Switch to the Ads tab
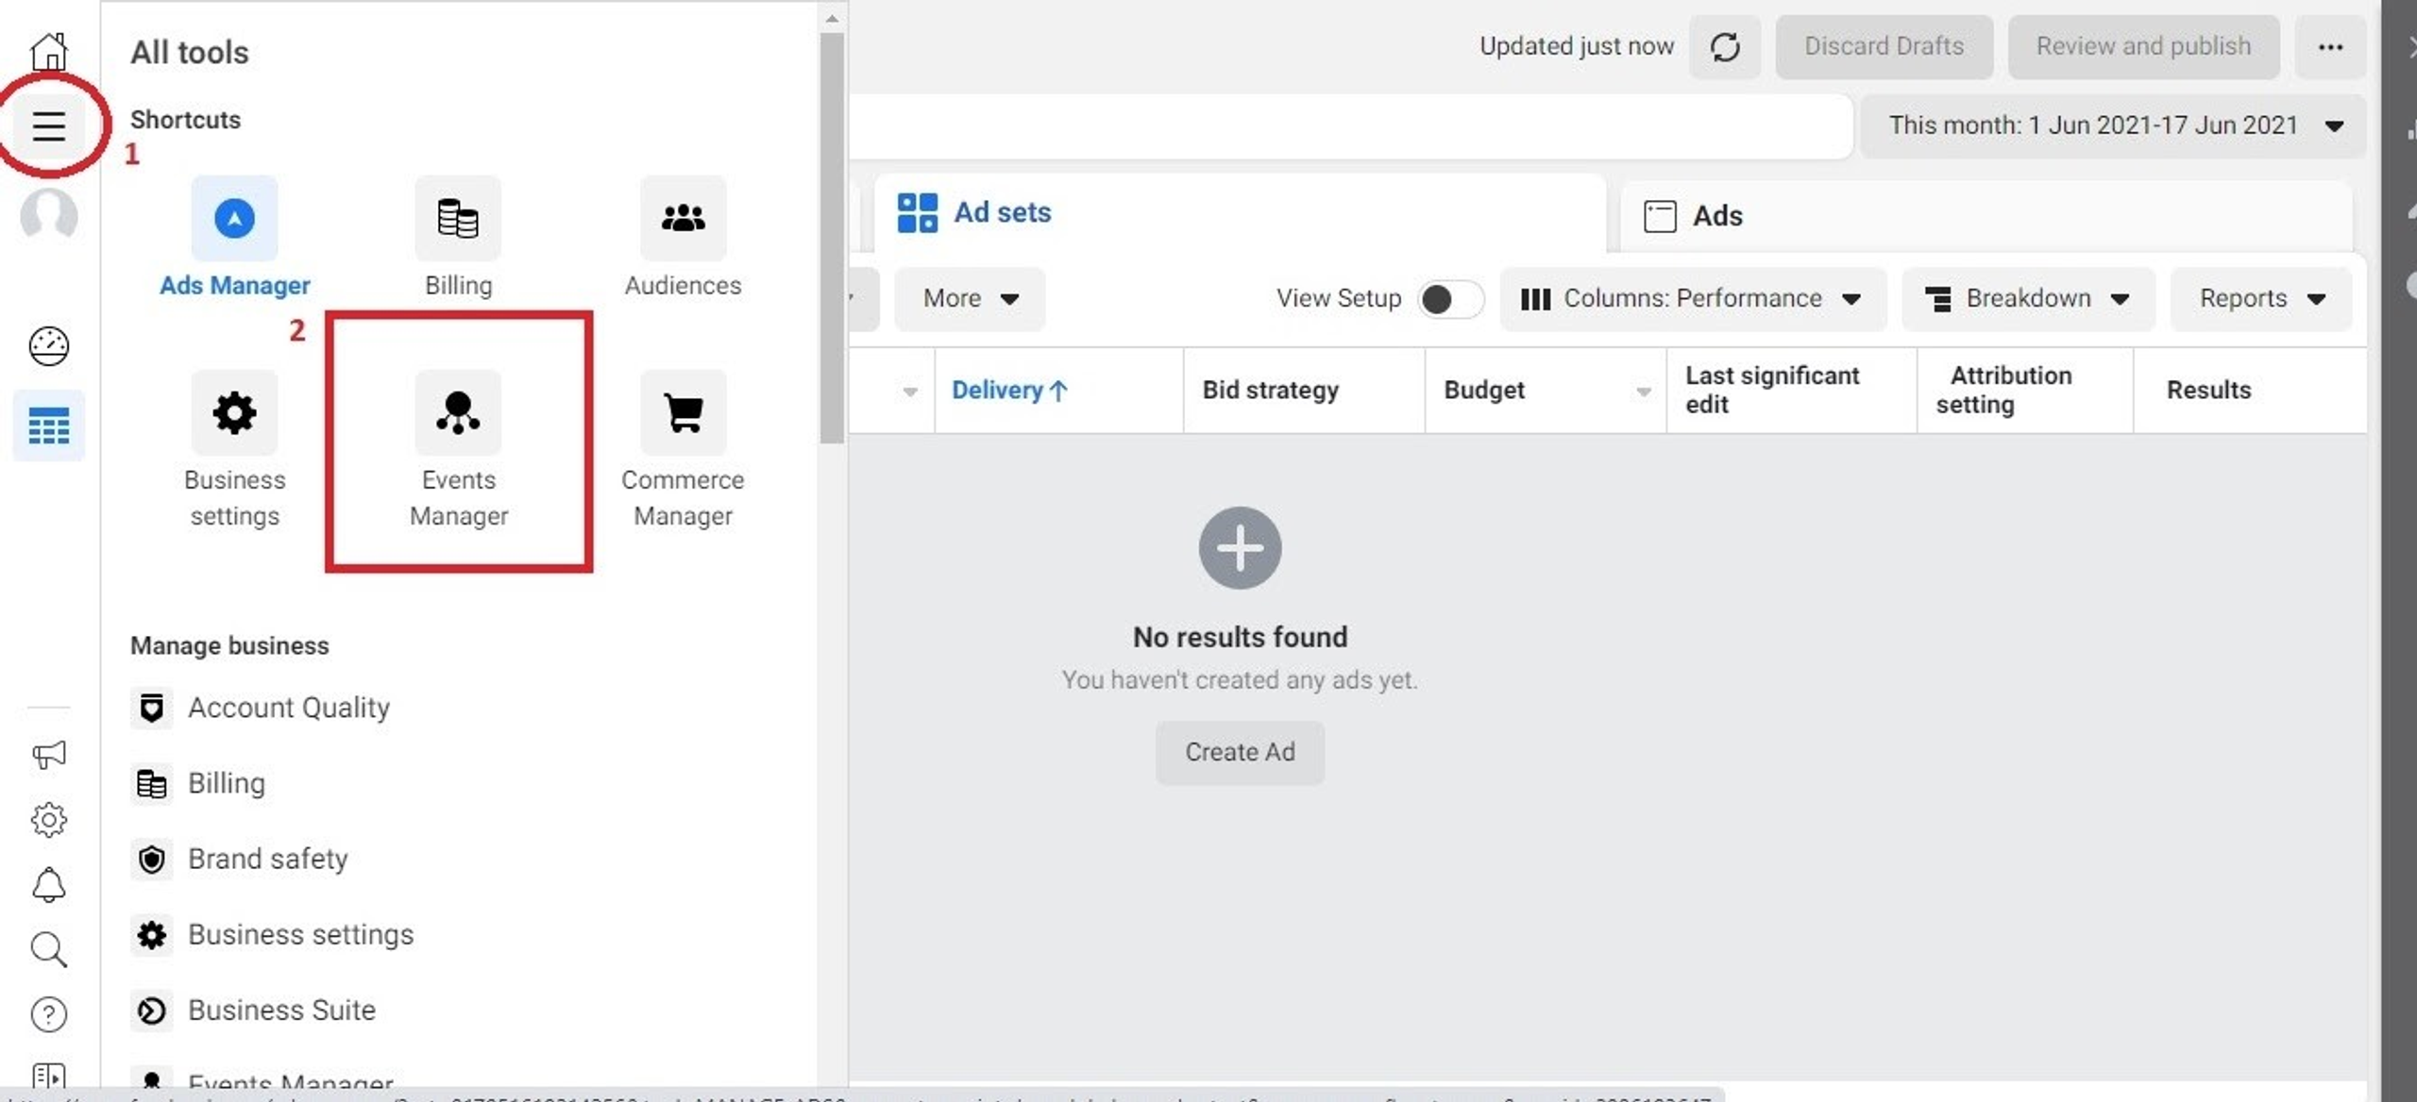 (x=1716, y=216)
